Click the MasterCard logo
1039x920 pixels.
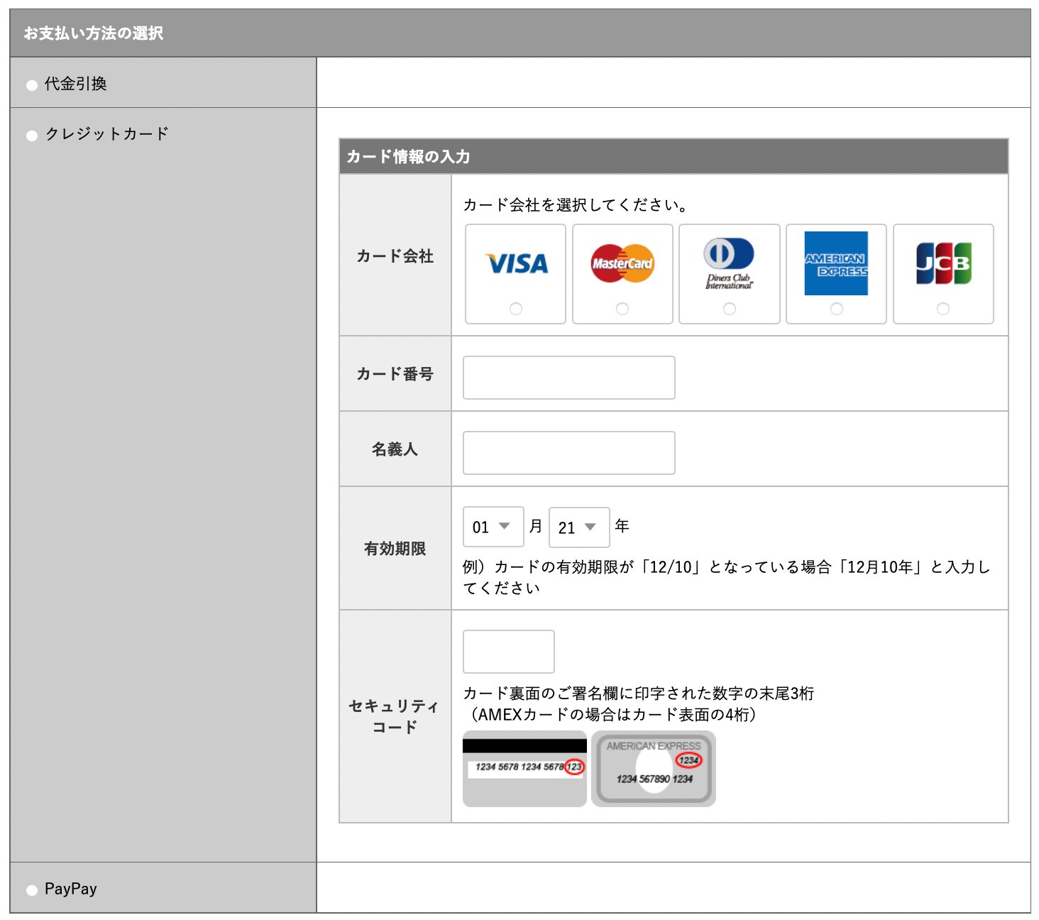[x=622, y=263]
